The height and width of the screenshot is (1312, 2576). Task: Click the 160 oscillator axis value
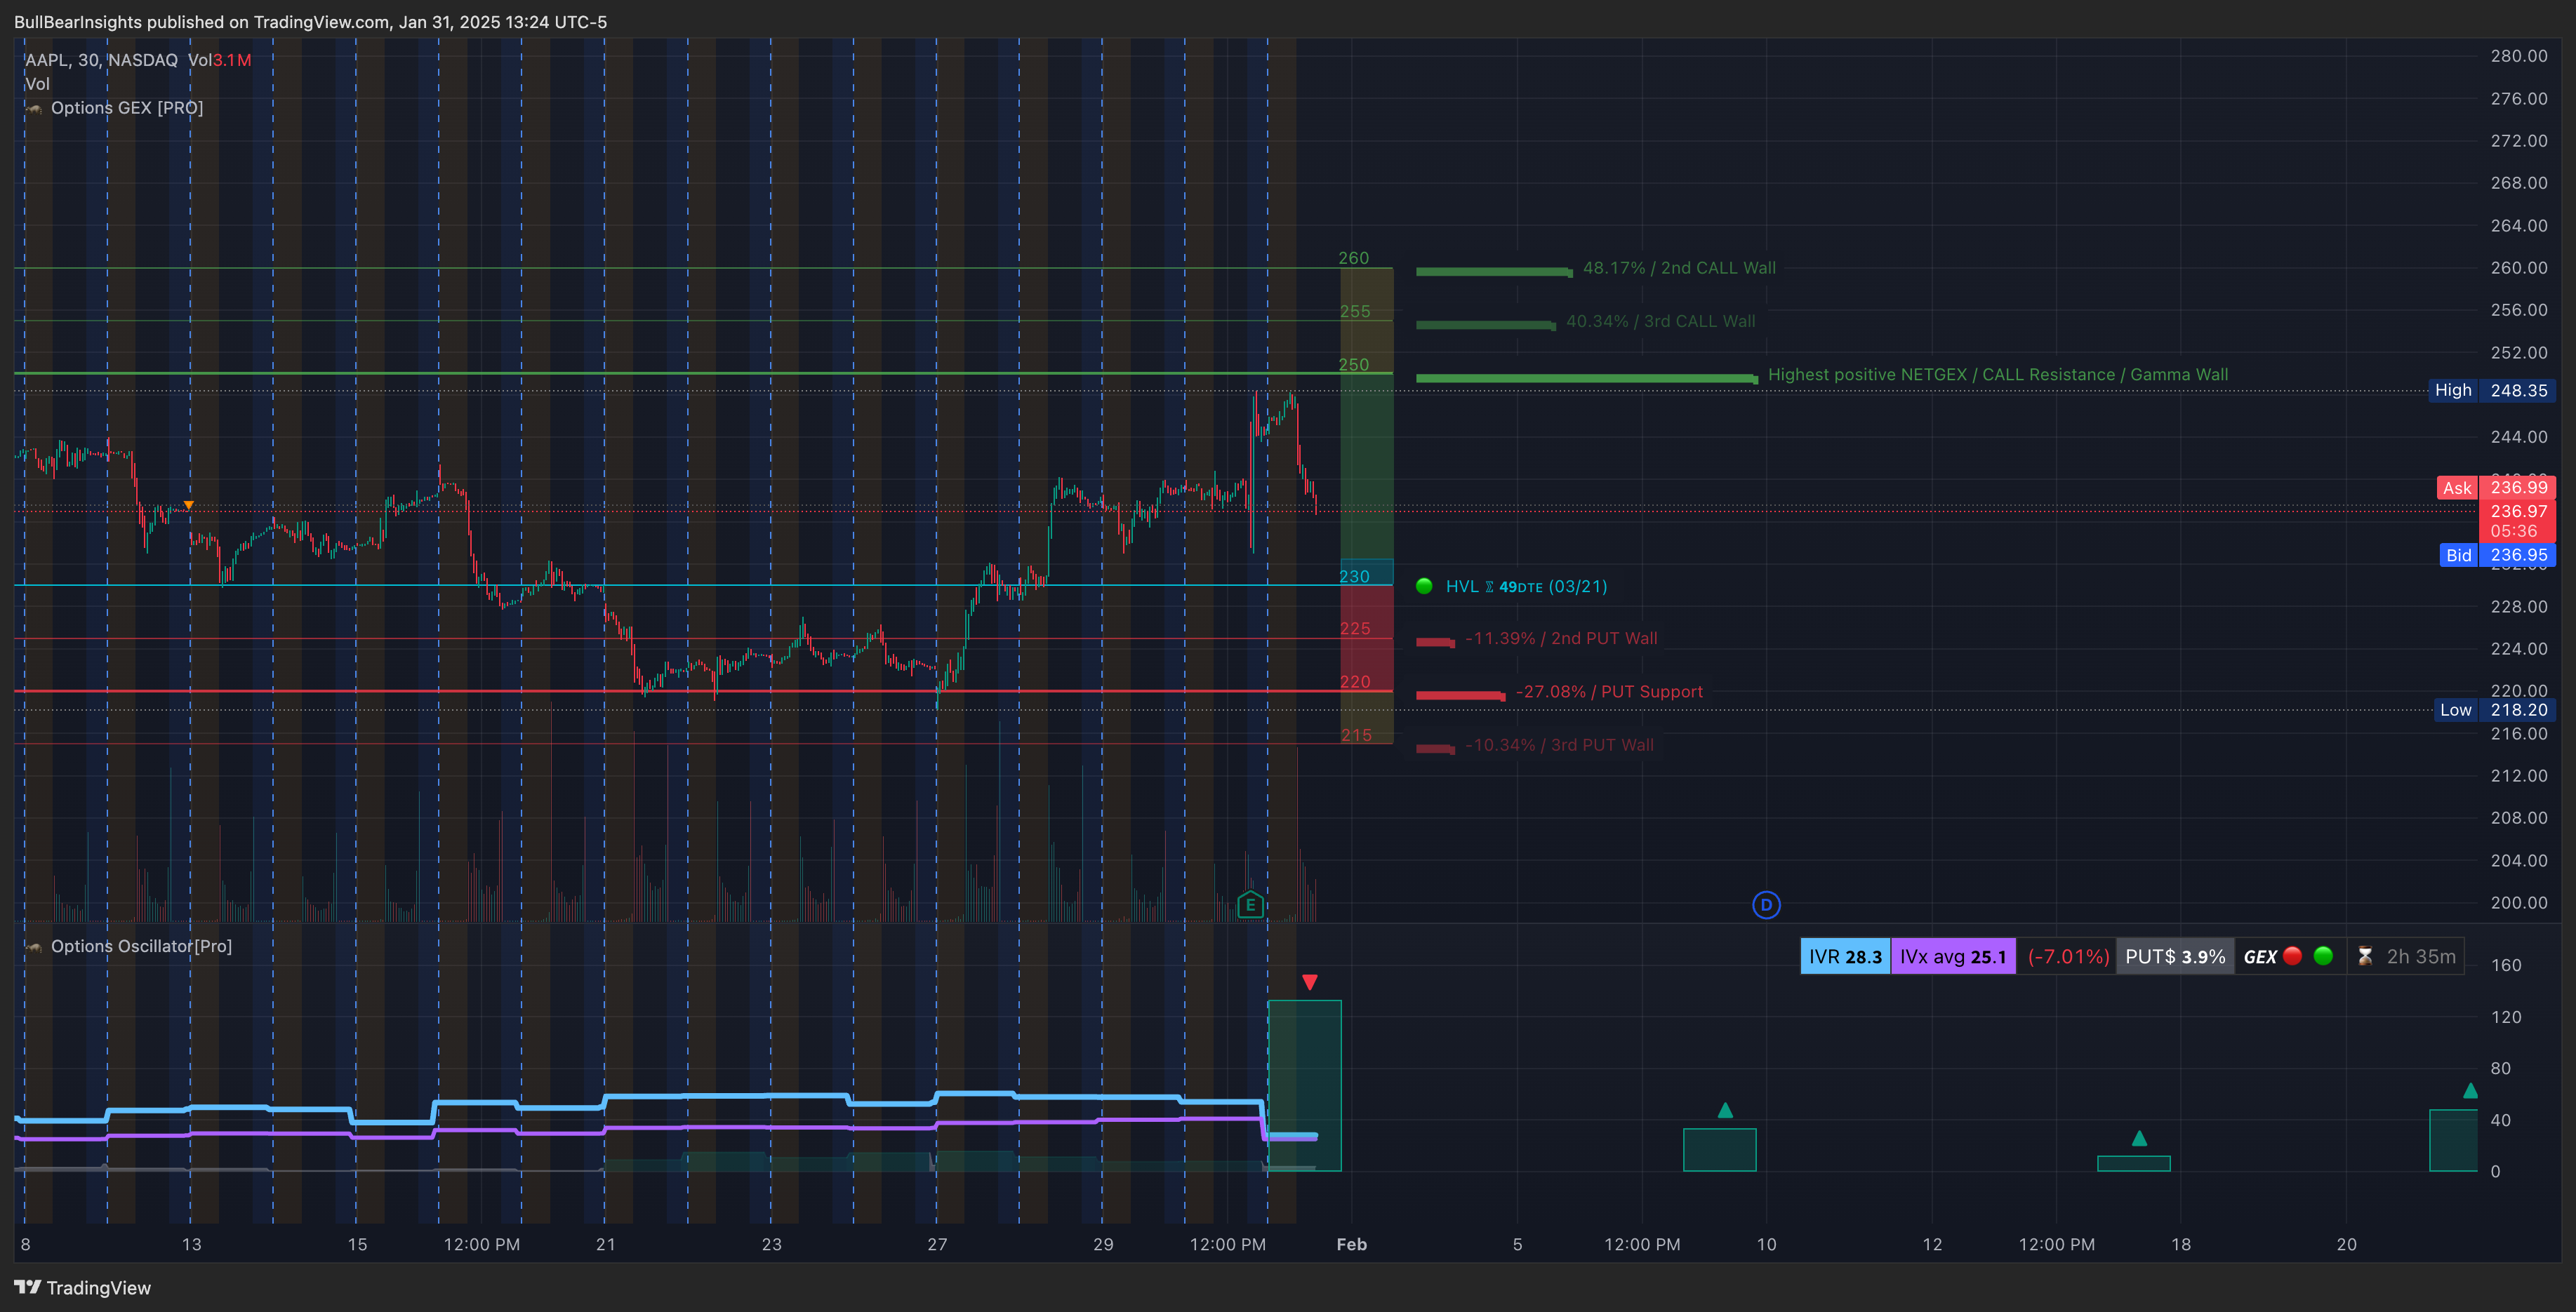2505,965
